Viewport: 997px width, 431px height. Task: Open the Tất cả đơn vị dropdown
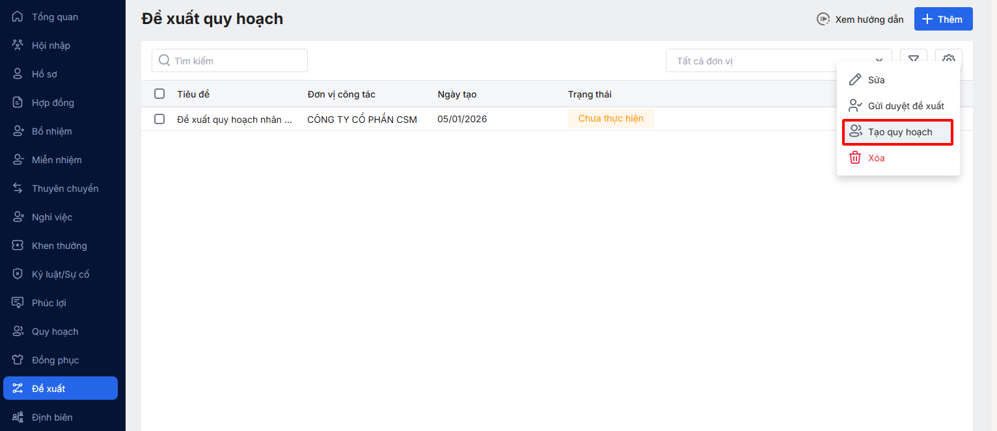coord(778,61)
